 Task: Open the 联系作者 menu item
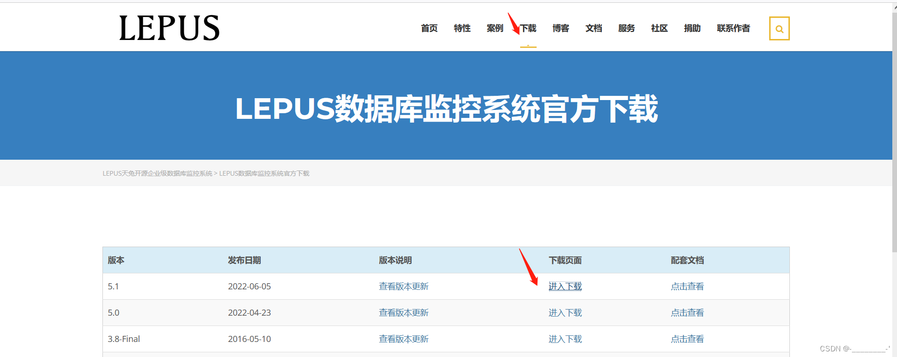click(x=733, y=28)
